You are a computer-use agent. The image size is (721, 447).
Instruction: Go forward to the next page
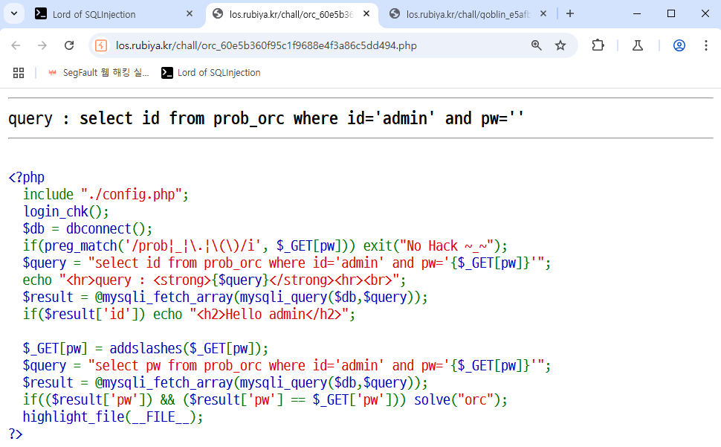[42, 45]
